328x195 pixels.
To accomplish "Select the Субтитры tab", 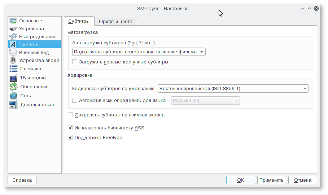I will [x=79, y=21].
